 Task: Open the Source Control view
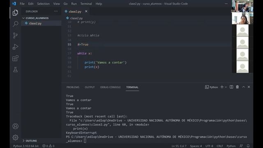[x=15, y=35]
